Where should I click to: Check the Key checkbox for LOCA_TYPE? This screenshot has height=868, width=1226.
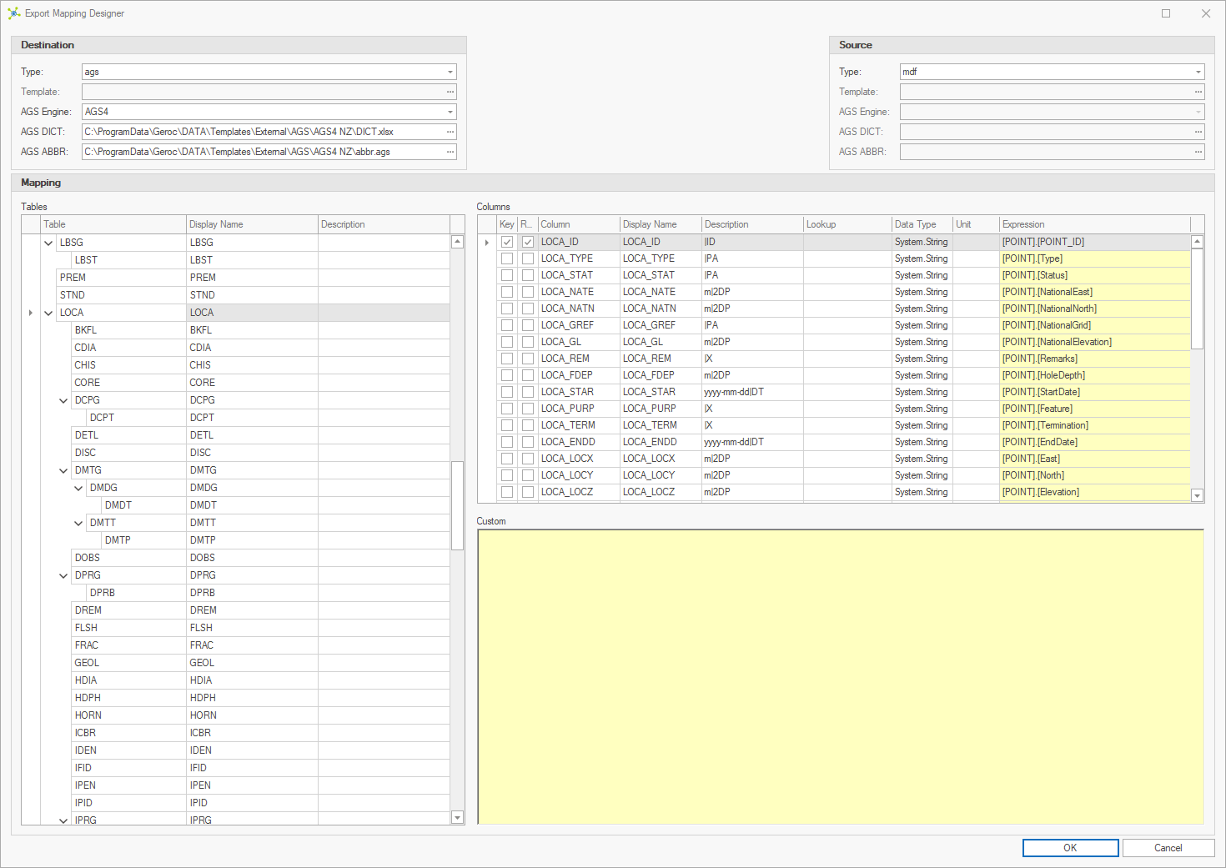(507, 258)
